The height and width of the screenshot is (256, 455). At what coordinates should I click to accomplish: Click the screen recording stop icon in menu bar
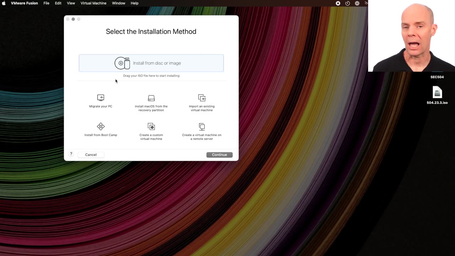tap(338, 3)
